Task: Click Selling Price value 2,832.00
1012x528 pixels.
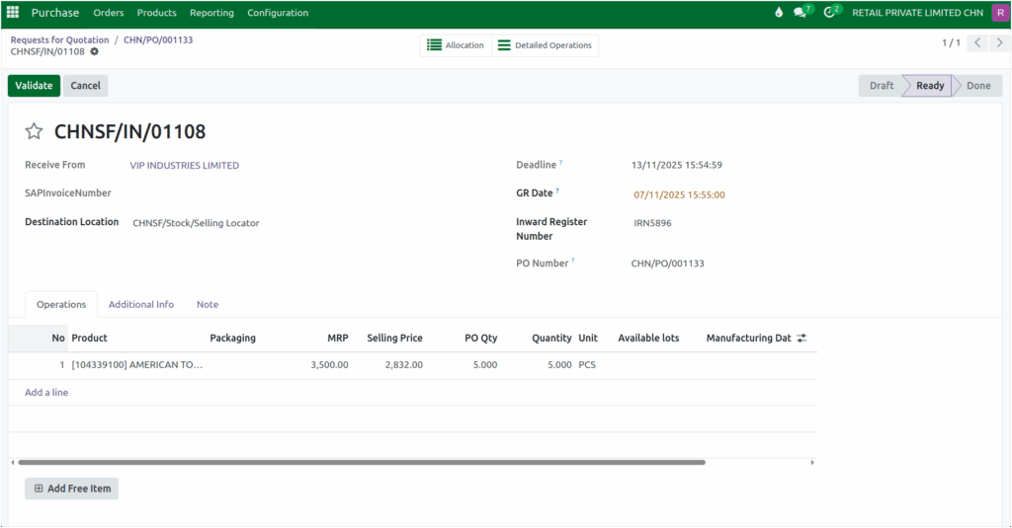Action: (404, 365)
